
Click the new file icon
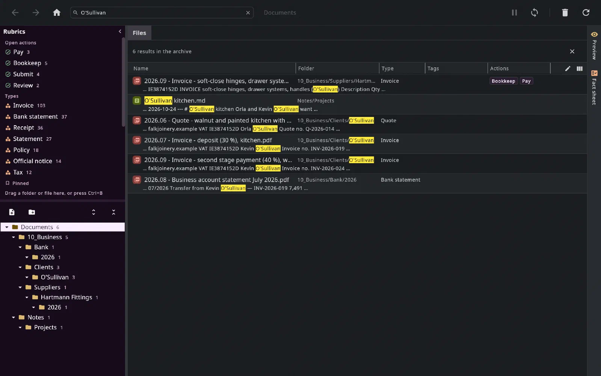click(12, 212)
